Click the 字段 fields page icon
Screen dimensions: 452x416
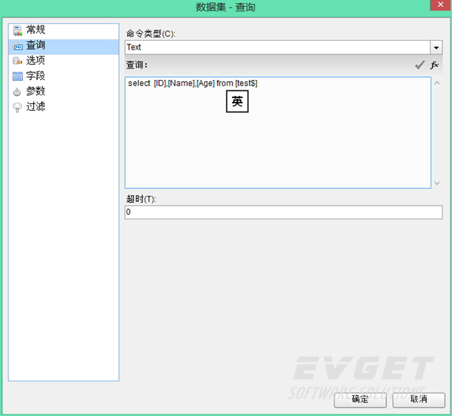coord(17,76)
